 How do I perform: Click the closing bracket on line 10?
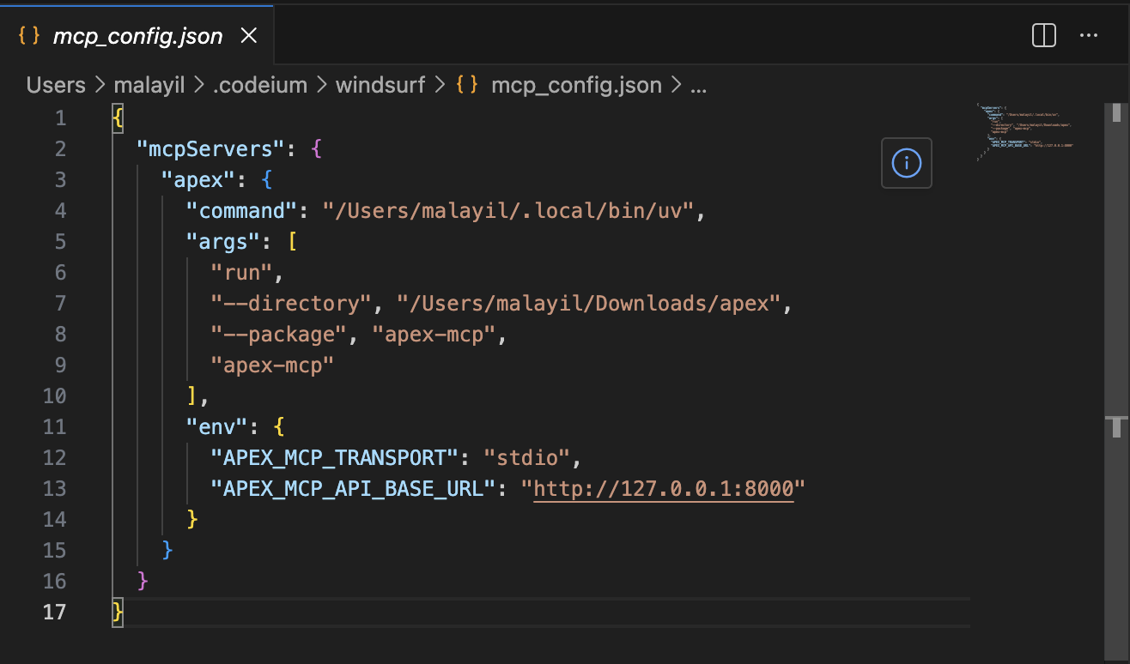coord(192,395)
